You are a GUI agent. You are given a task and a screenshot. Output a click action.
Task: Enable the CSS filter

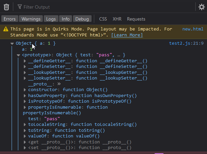point(103,19)
